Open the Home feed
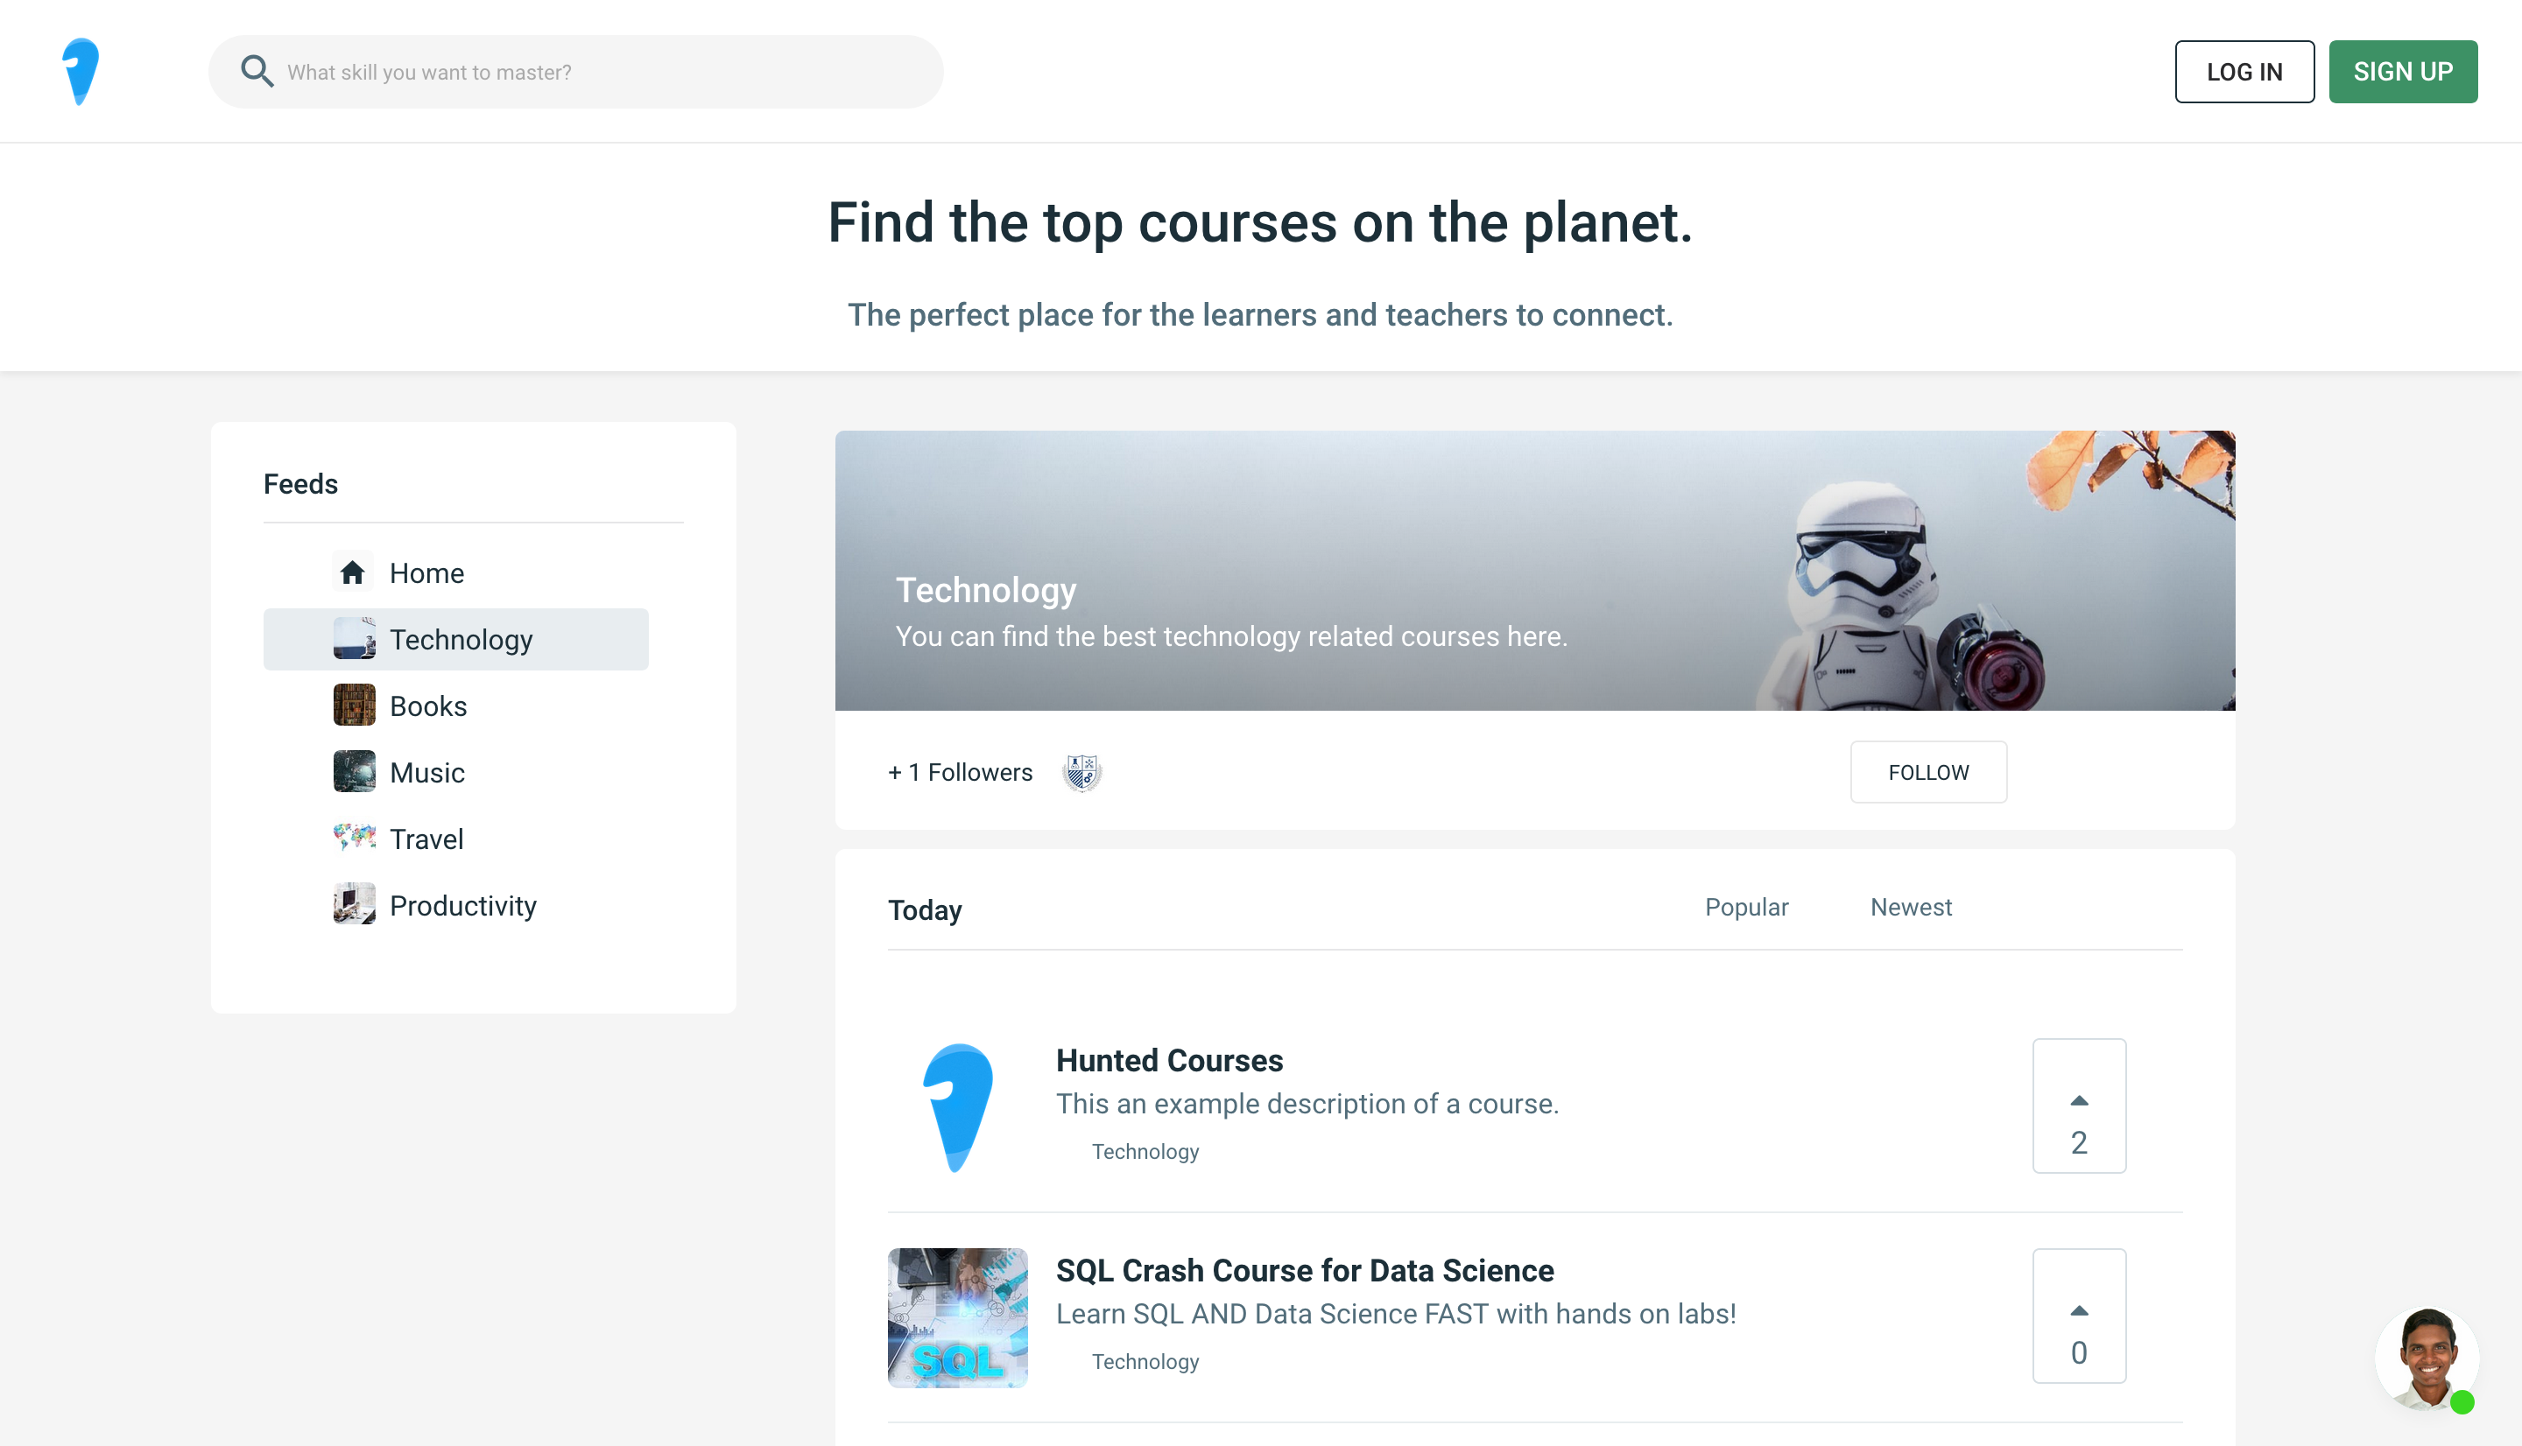The height and width of the screenshot is (1446, 2522). pos(426,573)
